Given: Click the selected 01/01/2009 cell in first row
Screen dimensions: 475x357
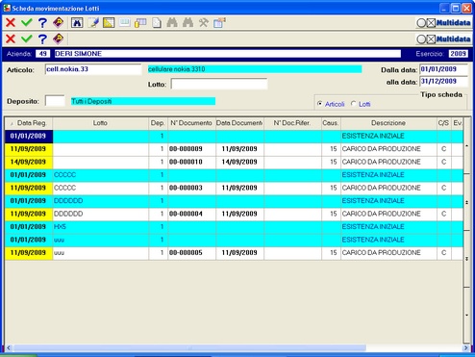Looking at the screenshot, I should point(29,136).
